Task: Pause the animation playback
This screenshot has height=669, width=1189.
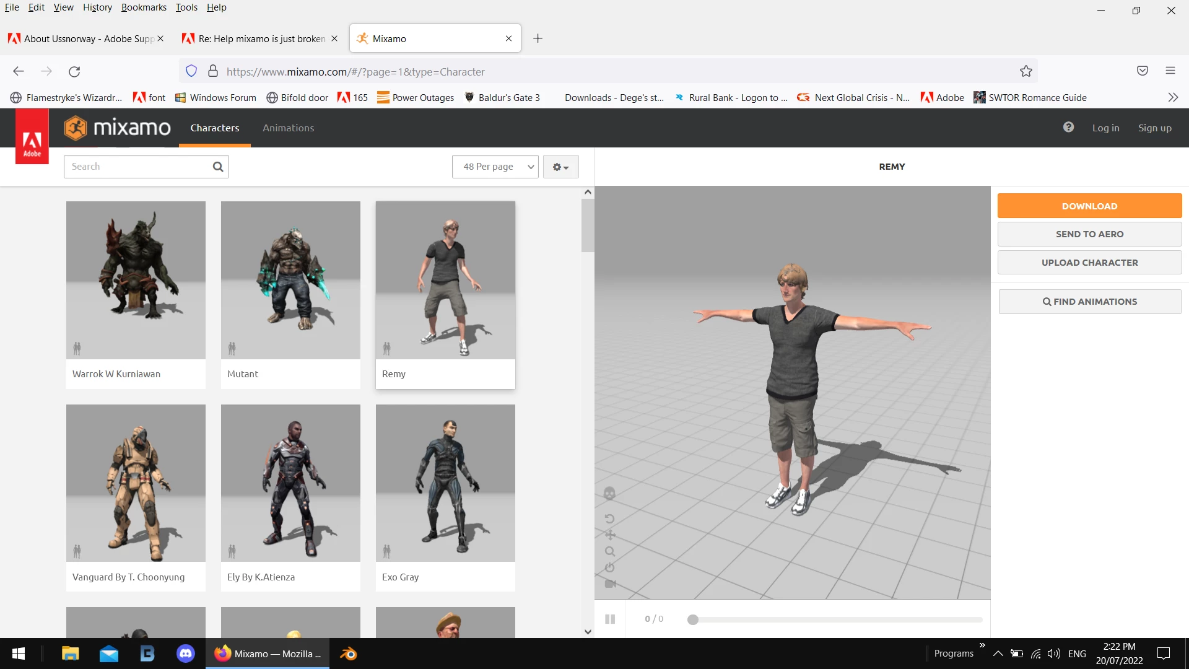Action: tap(609, 619)
